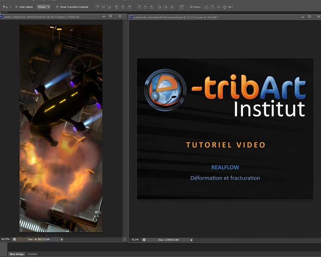The image size is (321, 257).
Task: Click Distribute right edges icon
Action: point(172,7)
